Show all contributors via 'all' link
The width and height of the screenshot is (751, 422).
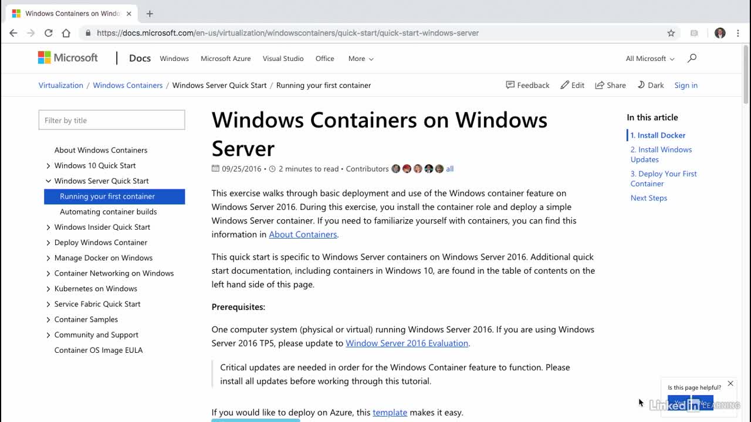pyautogui.click(x=449, y=169)
